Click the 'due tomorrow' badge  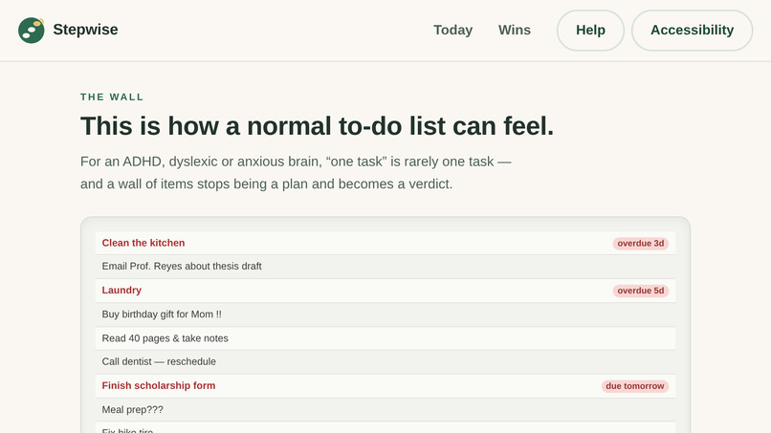tap(635, 386)
